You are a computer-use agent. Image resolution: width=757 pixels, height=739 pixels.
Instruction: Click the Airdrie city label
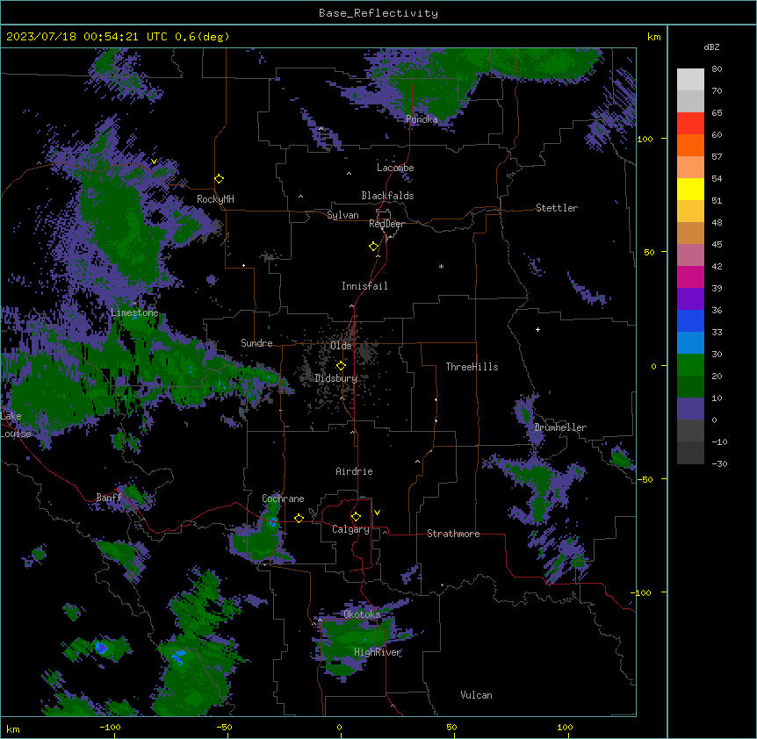click(354, 471)
